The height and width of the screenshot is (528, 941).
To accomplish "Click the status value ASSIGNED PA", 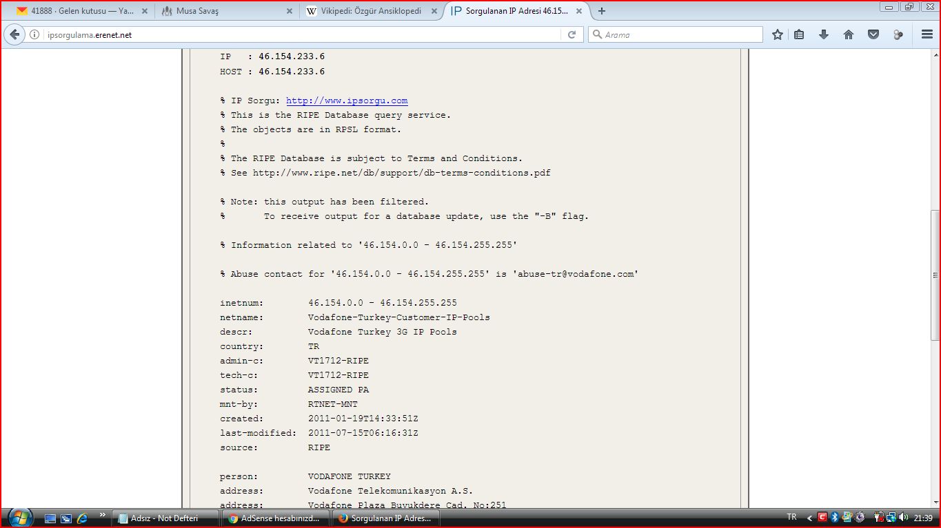I will point(338,390).
